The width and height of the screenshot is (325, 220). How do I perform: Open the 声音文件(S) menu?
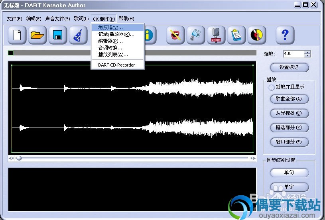pyautogui.click(x=57, y=19)
